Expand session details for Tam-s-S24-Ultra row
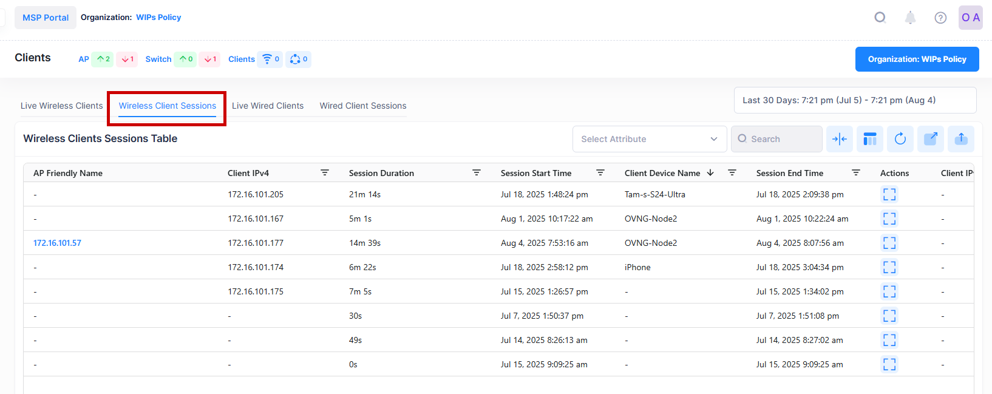 coord(889,194)
